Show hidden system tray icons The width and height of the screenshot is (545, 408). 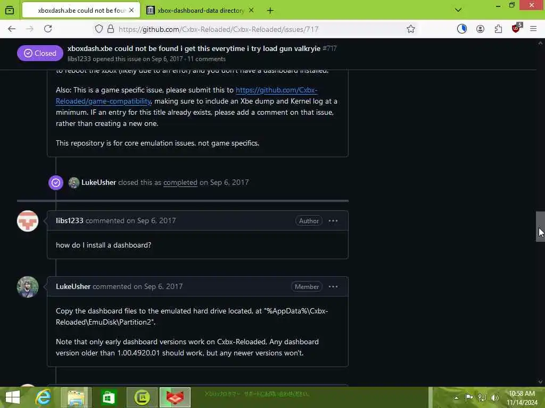[456, 398]
